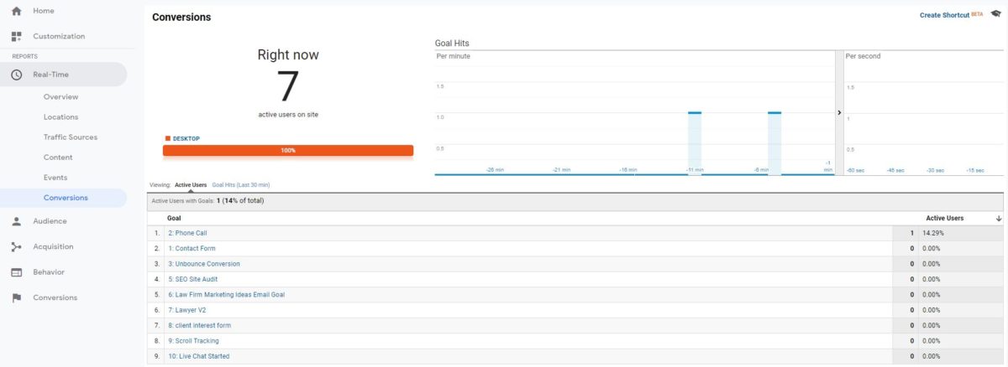Open the 3: Unbounce Conversion goal
This screenshot has height=367, width=1008.
point(203,264)
